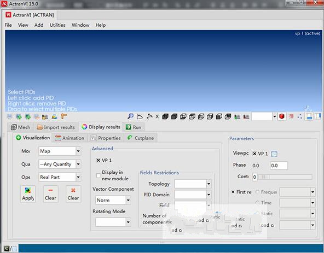Click the last cube icon beside the green legend icon
The width and height of the screenshot is (324, 253).
(x=228, y=116)
